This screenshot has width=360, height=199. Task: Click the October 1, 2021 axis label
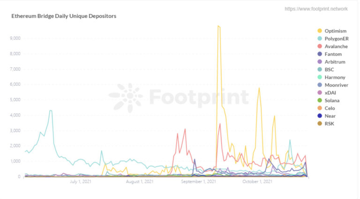pos(257,182)
